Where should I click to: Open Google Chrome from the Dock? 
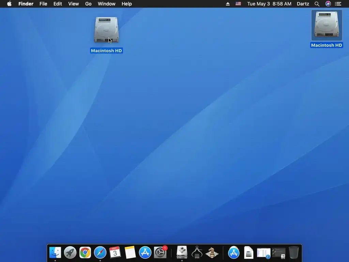coord(85,253)
